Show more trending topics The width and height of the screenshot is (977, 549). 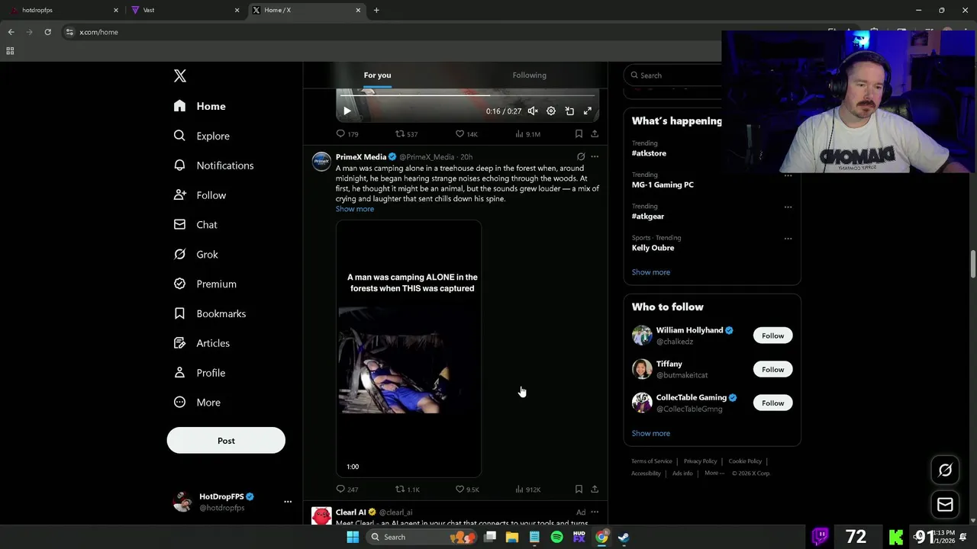pyautogui.click(x=651, y=272)
